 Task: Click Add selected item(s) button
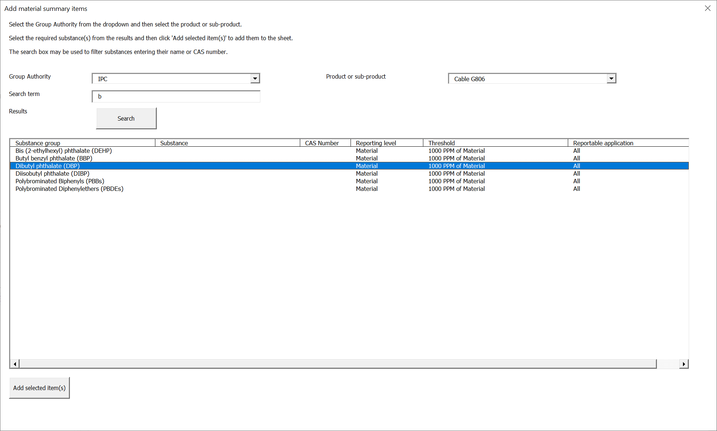[x=39, y=388]
